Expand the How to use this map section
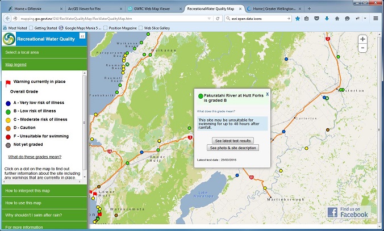Viewport: 384px width, 231px height. tap(44, 203)
